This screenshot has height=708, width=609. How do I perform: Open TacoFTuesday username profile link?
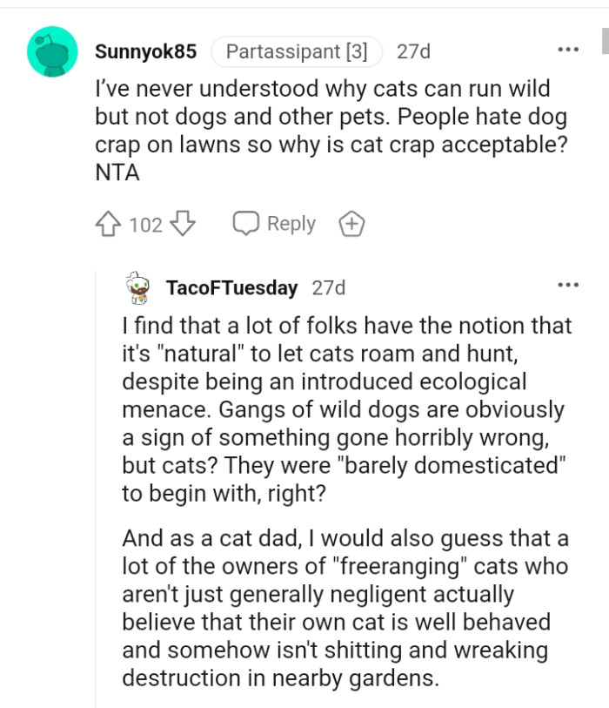pos(232,287)
